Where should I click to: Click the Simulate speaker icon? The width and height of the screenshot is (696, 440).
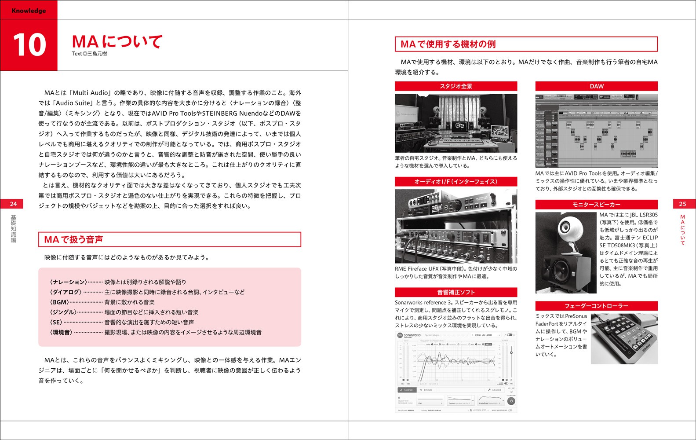421,390
